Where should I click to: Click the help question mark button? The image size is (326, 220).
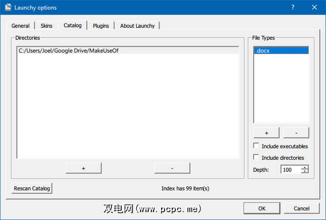293,7
